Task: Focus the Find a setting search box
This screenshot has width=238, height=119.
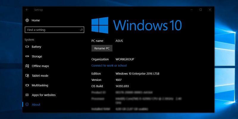Action: [x=52, y=30]
